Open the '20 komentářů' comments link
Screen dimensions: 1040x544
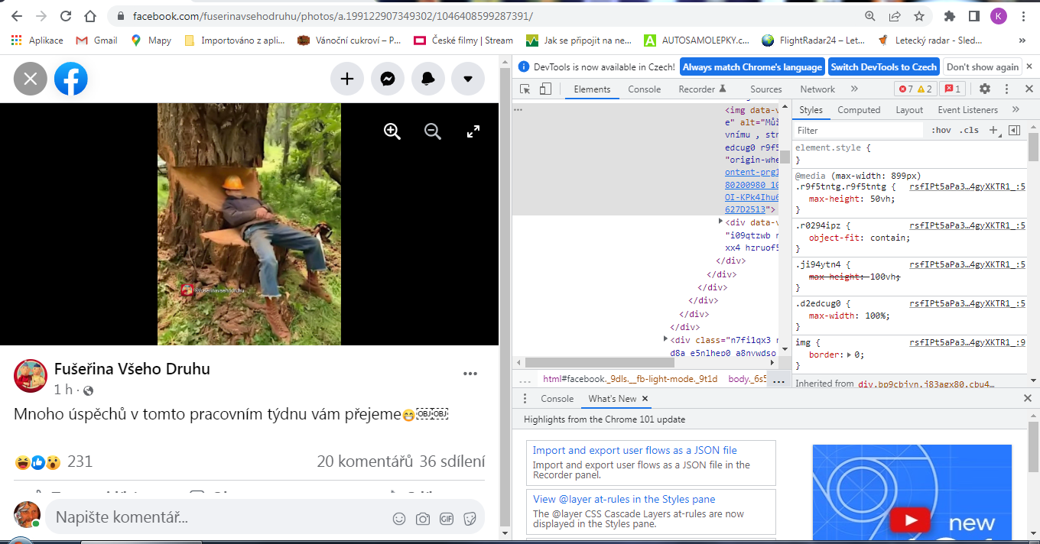pyautogui.click(x=365, y=461)
